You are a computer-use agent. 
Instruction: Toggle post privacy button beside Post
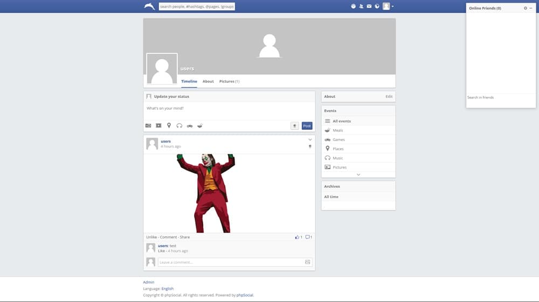294,125
